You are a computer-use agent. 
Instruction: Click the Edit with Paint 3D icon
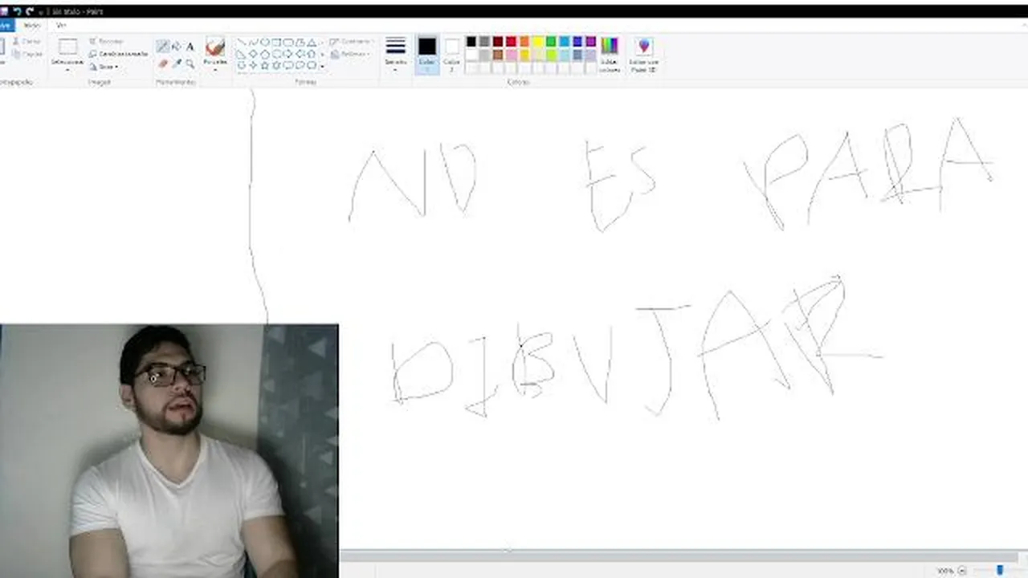(x=643, y=46)
